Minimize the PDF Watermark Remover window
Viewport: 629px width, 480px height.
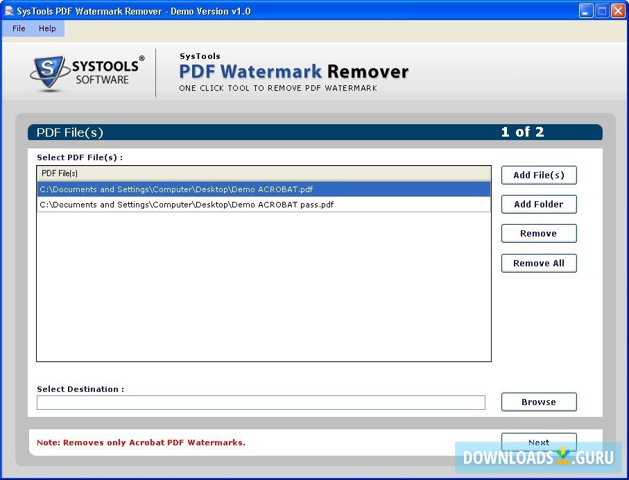coord(586,11)
